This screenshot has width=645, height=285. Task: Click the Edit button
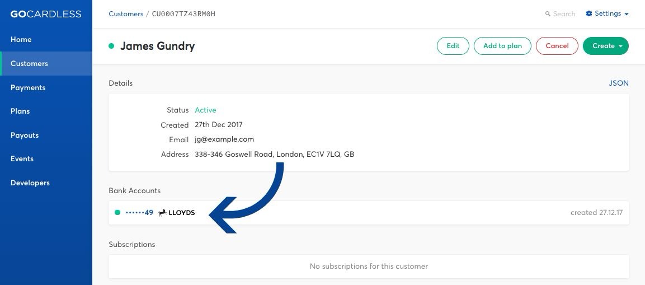[x=453, y=46]
